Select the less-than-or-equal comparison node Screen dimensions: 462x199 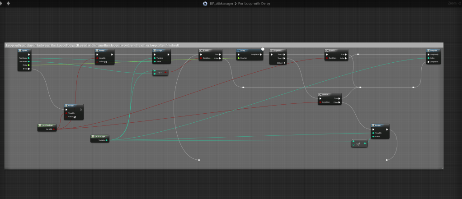(160, 72)
